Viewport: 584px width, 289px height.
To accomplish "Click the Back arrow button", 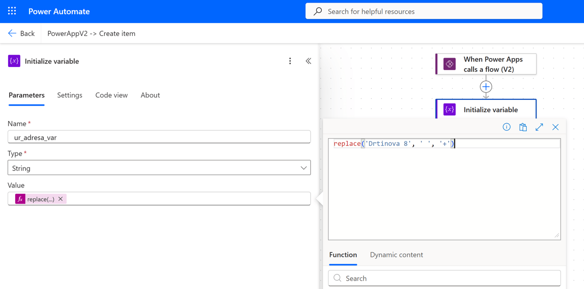I will tap(21, 33).
